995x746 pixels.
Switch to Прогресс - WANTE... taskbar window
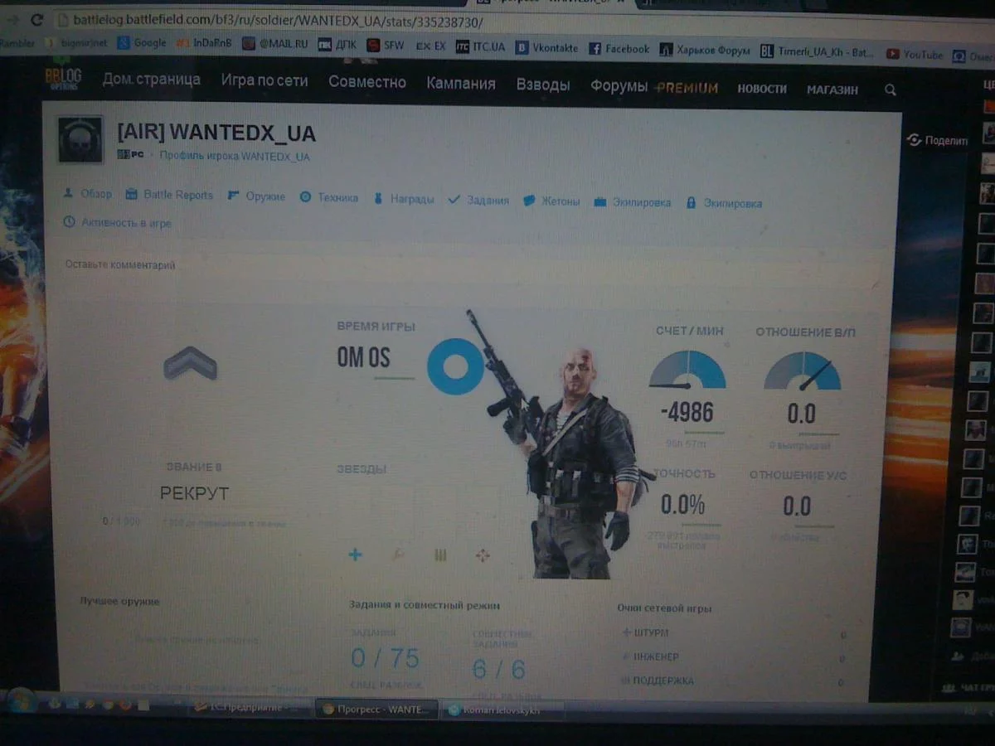(376, 710)
